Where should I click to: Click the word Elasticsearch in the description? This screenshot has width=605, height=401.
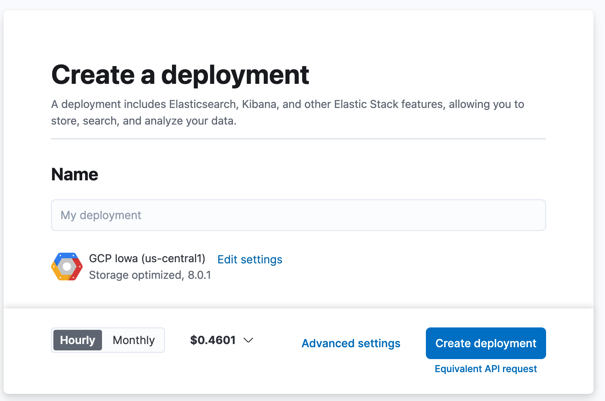202,104
